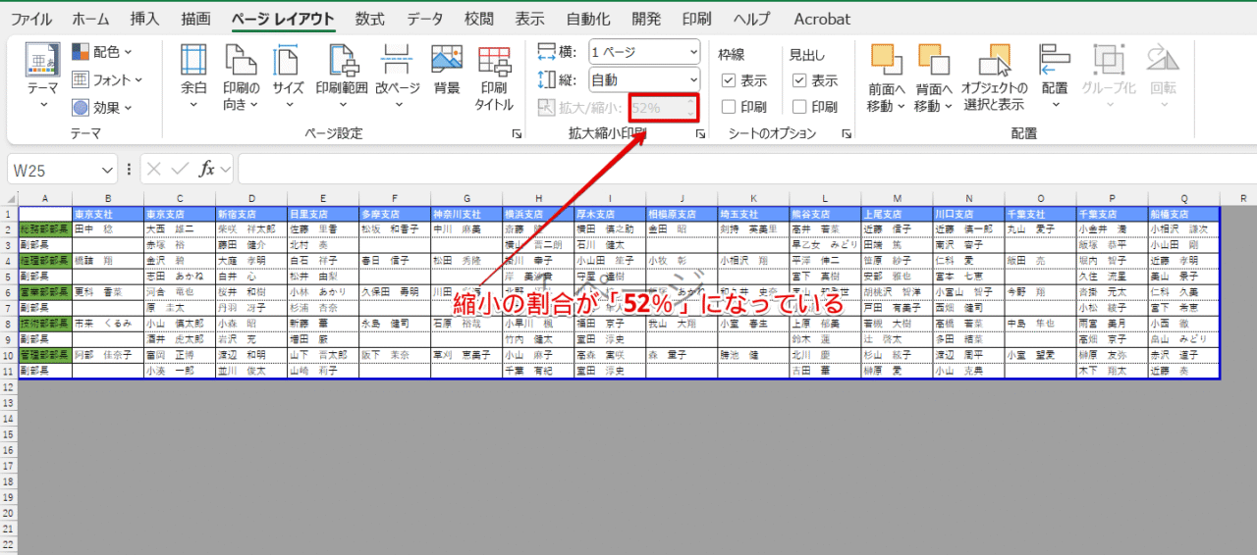
Task: Click the fx insert function icon
Action: click(x=207, y=169)
